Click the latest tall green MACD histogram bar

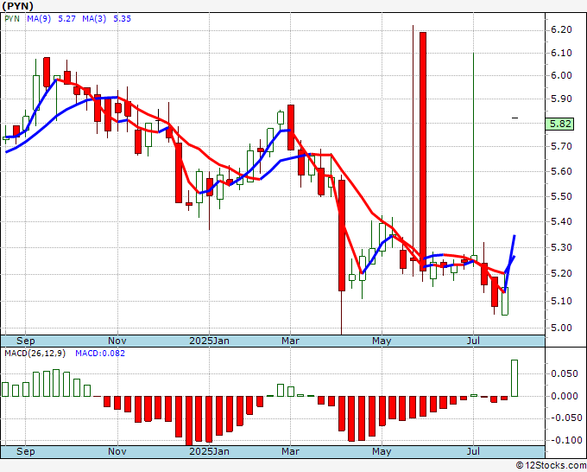(x=514, y=379)
